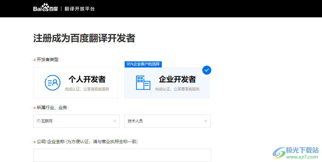Select the 个人开发者 card
Viewport: 322px width, 162px height.
[x=76, y=83]
